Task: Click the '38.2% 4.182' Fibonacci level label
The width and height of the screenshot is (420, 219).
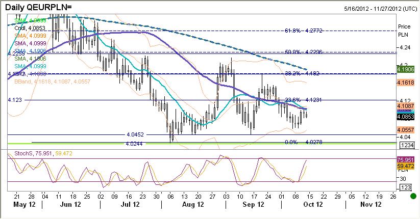Action: tap(302, 73)
